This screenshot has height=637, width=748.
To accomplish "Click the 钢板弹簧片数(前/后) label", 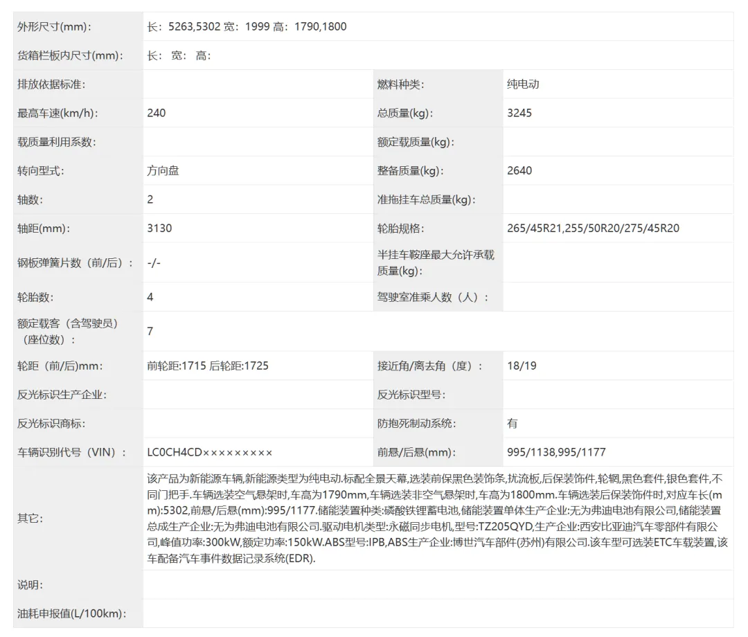I will tap(75, 262).
